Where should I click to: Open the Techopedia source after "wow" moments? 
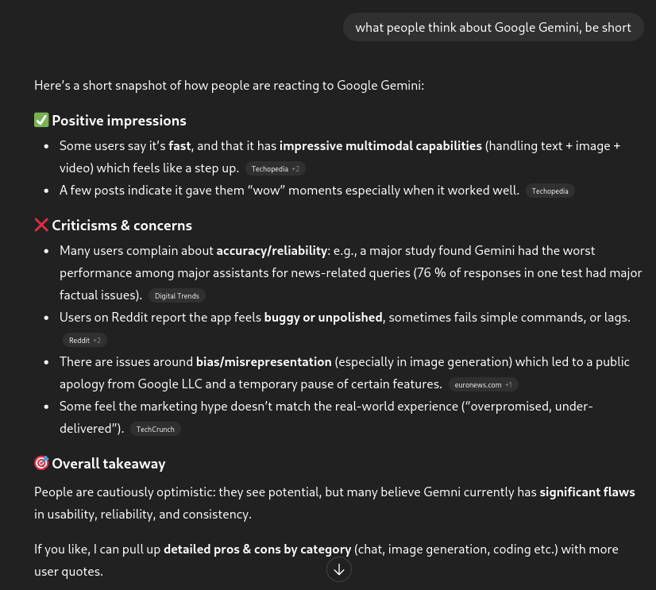550,191
